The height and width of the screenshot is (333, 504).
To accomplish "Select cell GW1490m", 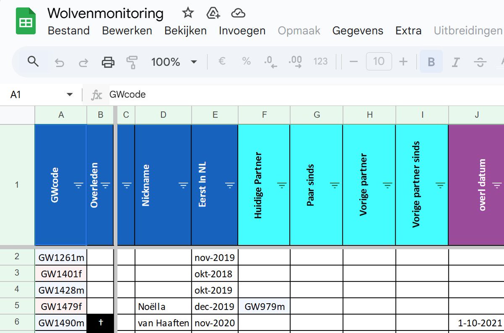I will 61,323.
